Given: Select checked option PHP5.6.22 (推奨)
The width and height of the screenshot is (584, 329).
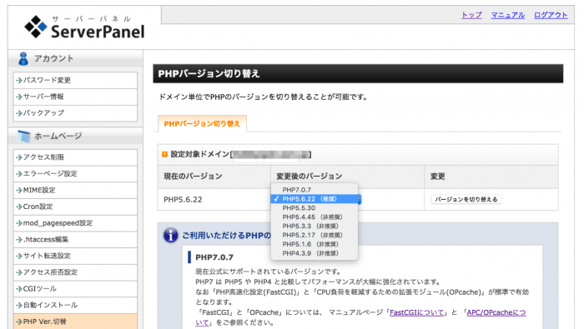Looking at the screenshot, I should click(315, 199).
